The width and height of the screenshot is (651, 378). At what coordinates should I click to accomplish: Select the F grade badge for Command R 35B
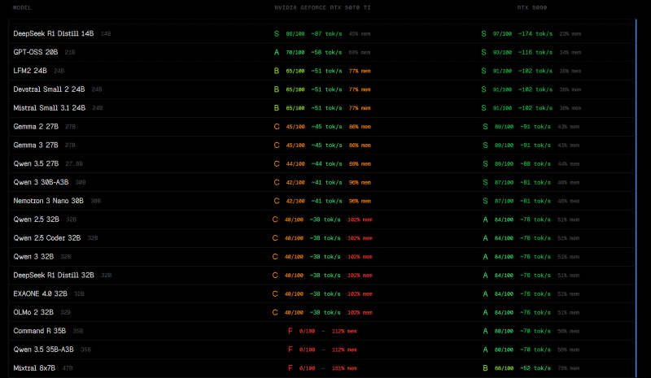(x=290, y=331)
